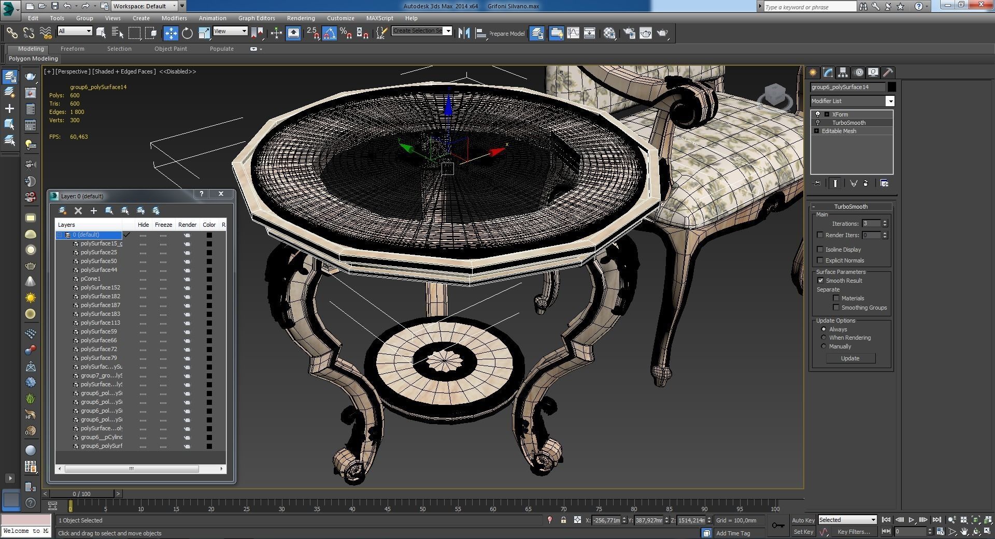Open the Motion command panel tab
Image resolution: width=995 pixels, height=539 pixels.
[x=859, y=72]
